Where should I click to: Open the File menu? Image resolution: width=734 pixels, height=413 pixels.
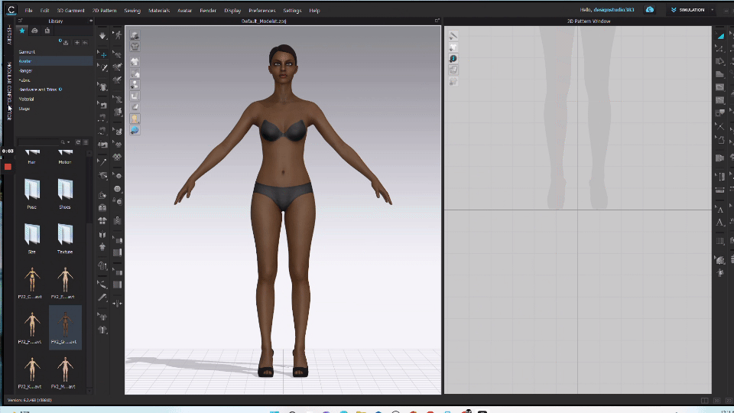(x=28, y=10)
